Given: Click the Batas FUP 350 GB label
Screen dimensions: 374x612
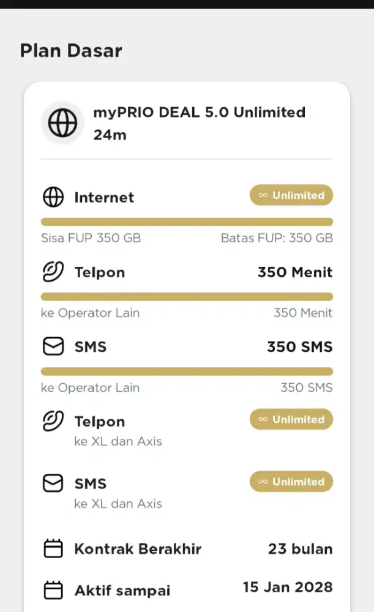Looking at the screenshot, I should pyautogui.click(x=277, y=238).
